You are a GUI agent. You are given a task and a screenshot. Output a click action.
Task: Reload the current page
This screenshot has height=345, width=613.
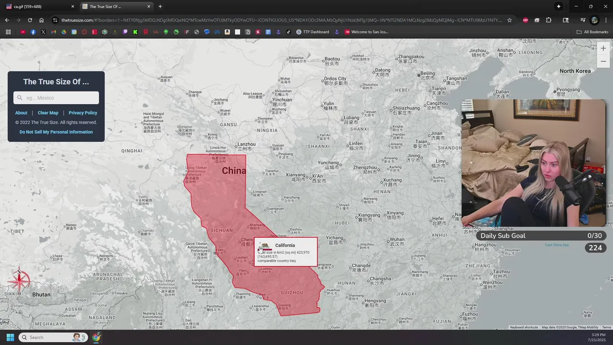30,20
